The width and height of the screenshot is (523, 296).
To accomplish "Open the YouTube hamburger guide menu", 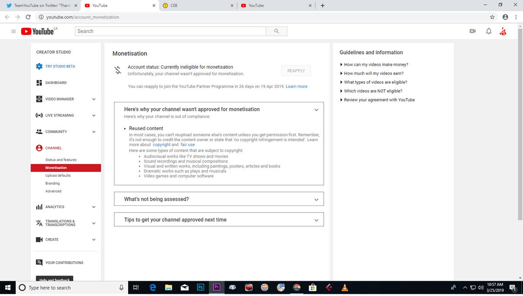I will point(14,31).
